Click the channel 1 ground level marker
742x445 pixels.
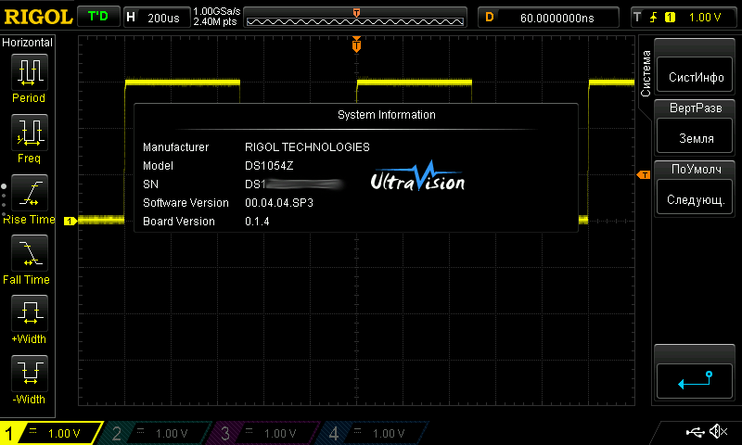(70, 221)
